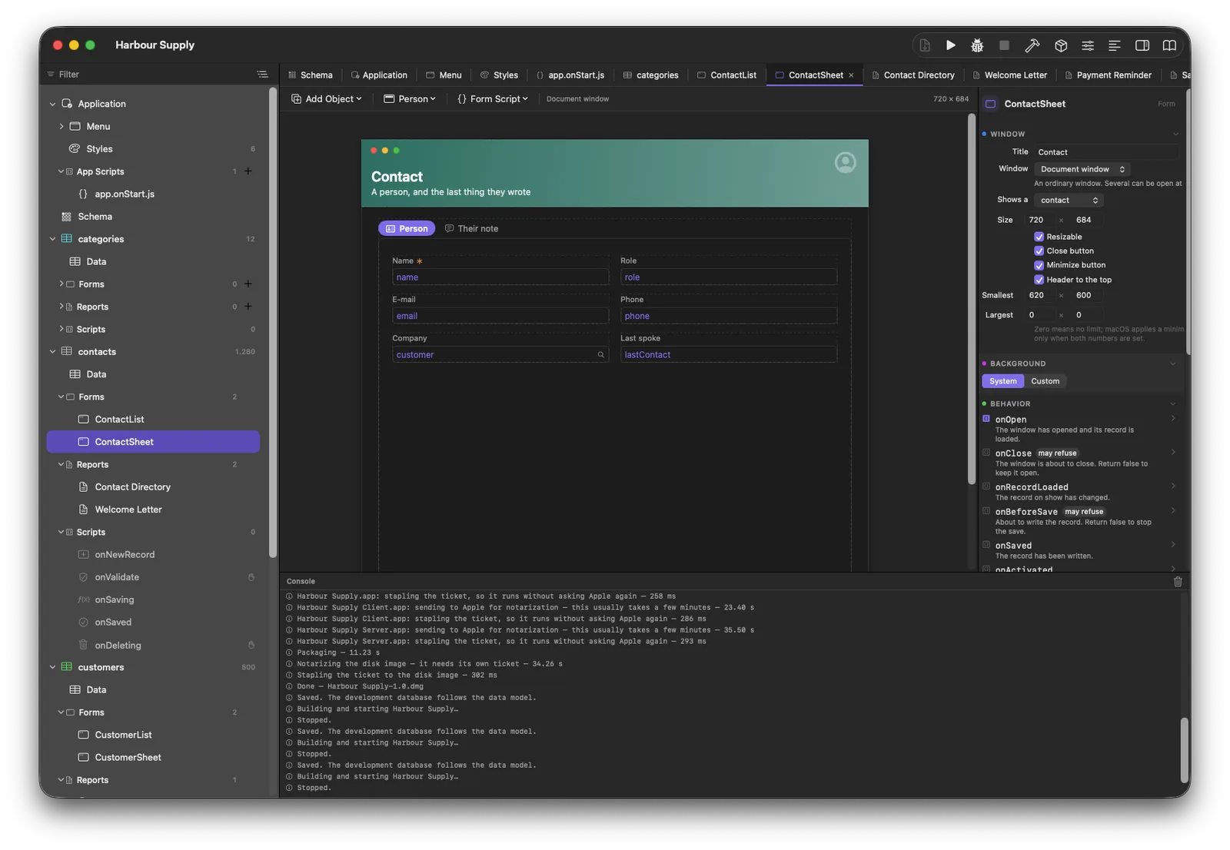
Task: Collapse the contacts table node
Action: point(52,352)
